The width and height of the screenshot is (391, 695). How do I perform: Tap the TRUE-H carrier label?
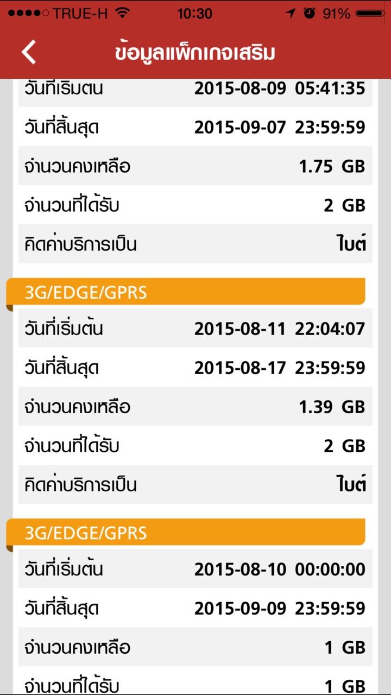[x=80, y=14]
